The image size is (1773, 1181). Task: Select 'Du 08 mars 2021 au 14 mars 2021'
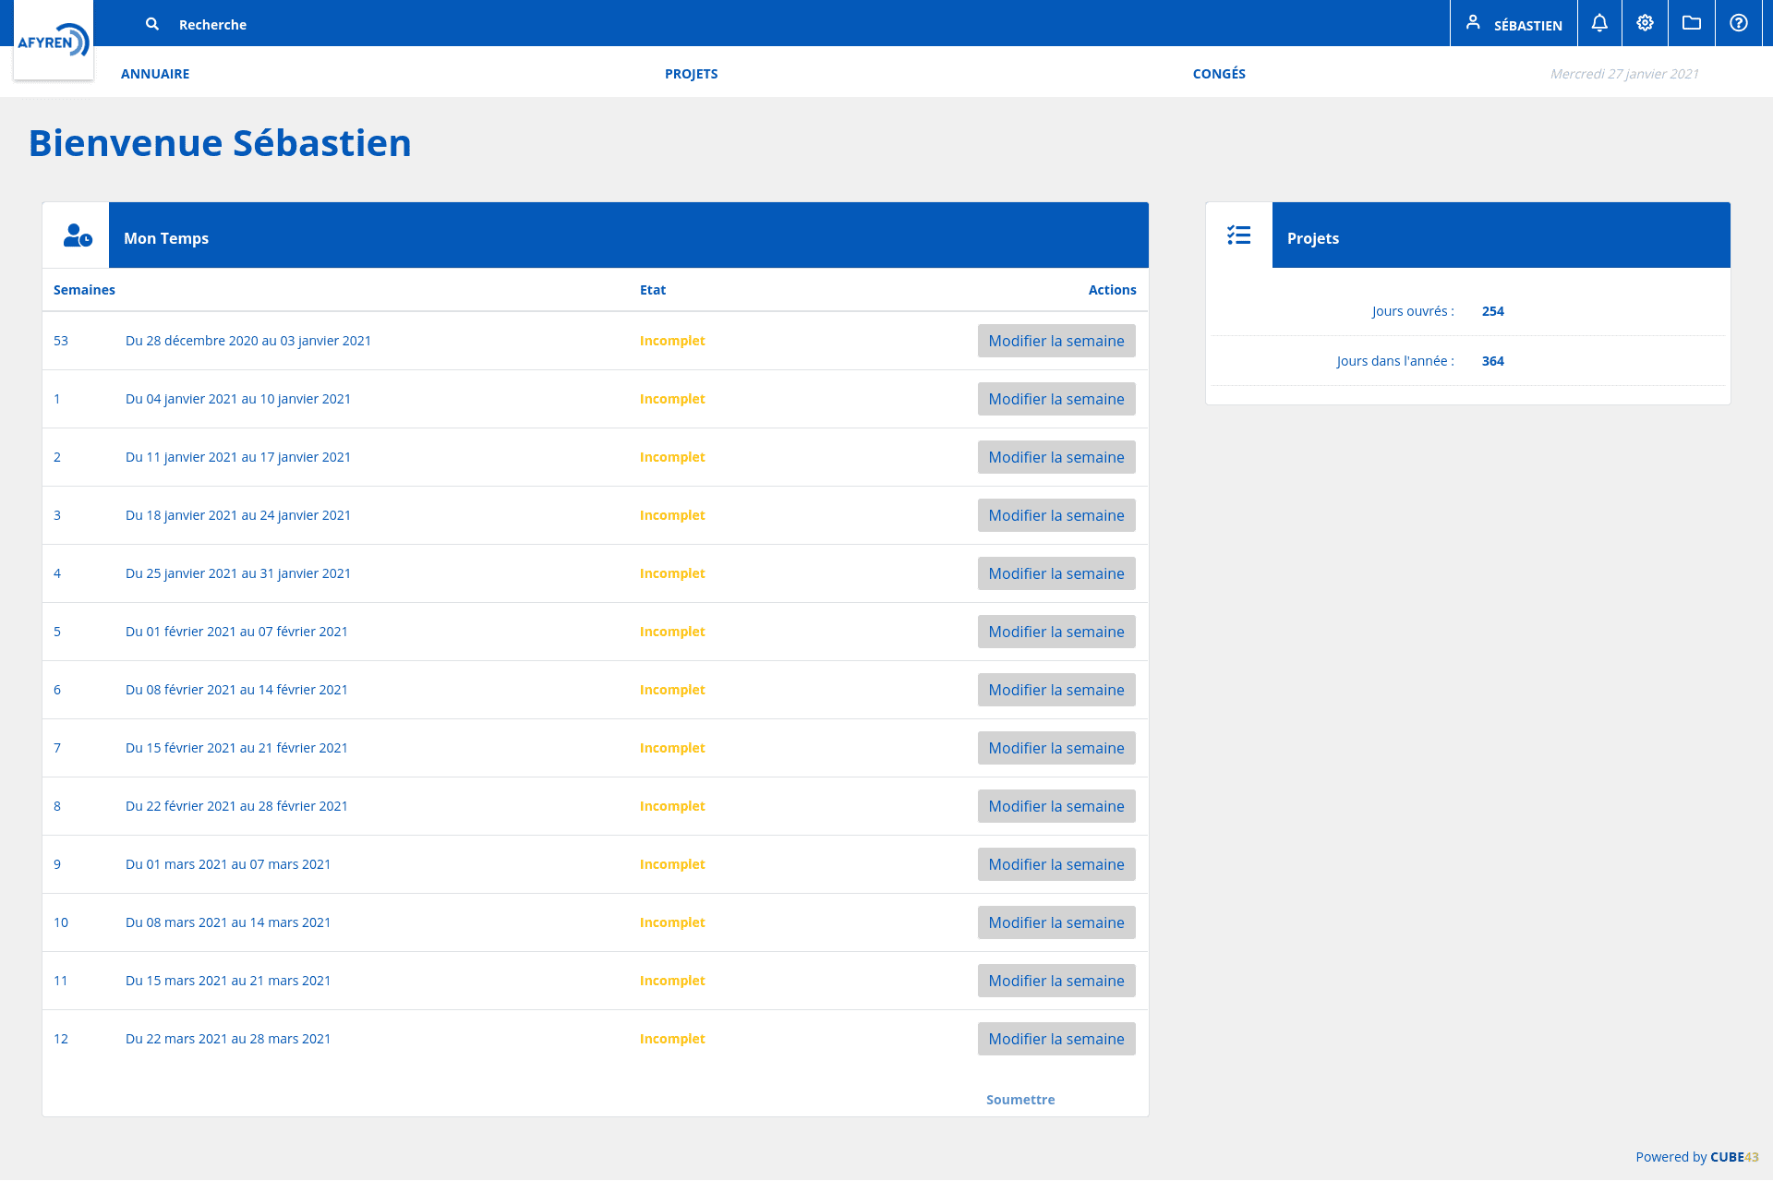point(228,922)
